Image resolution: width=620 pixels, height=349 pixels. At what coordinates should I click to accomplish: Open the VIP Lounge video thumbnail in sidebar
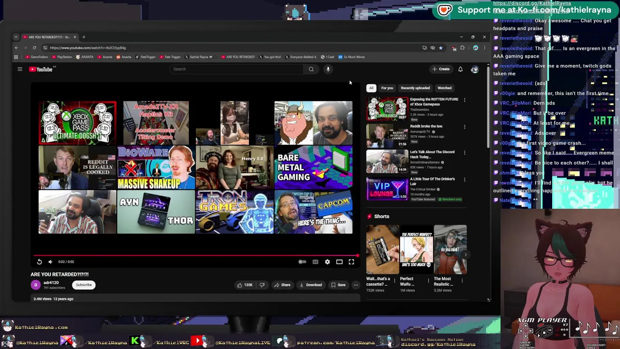(x=387, y=189)
